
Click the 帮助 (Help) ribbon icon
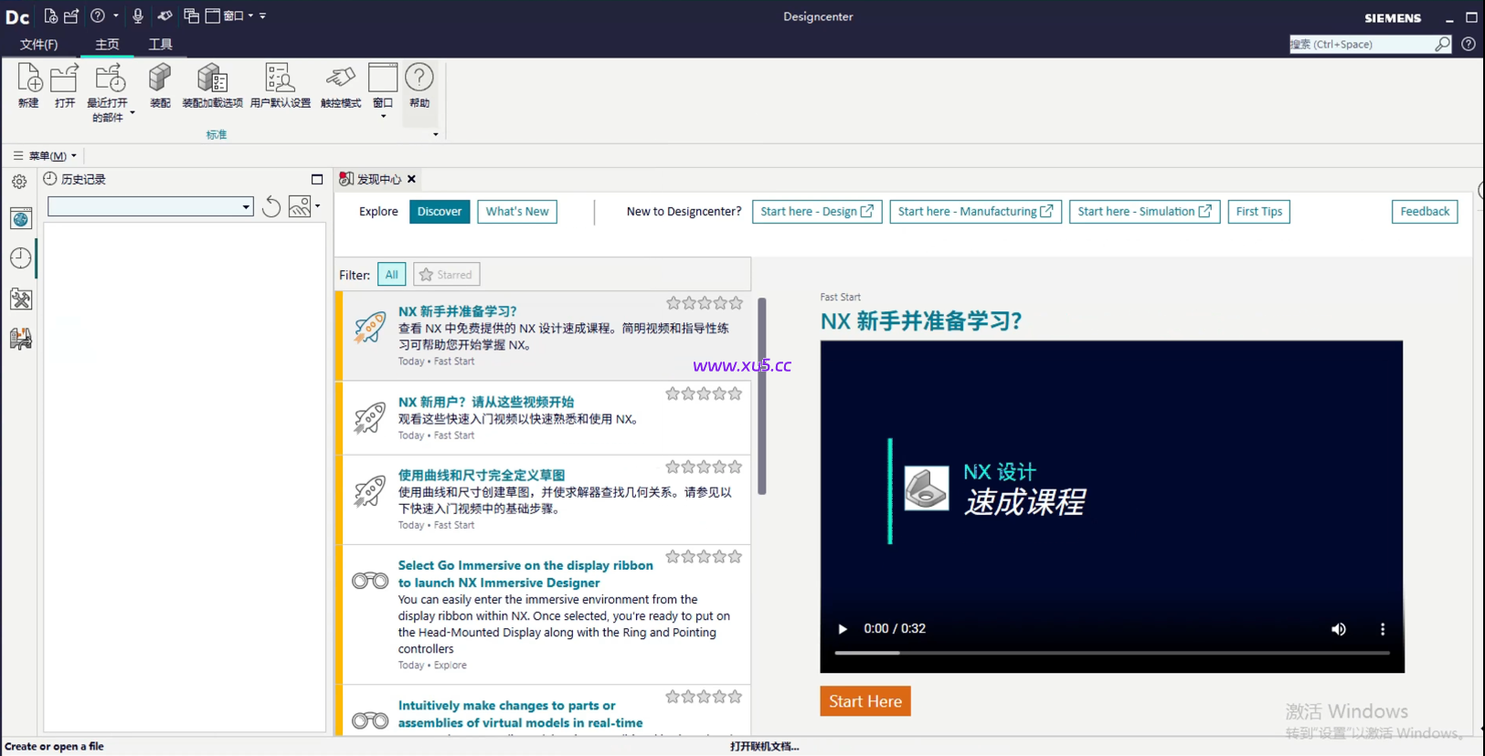tap(419, 80)
